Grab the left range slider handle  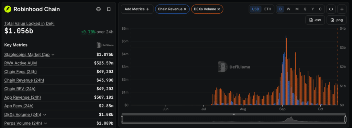[x=122, y=119]
